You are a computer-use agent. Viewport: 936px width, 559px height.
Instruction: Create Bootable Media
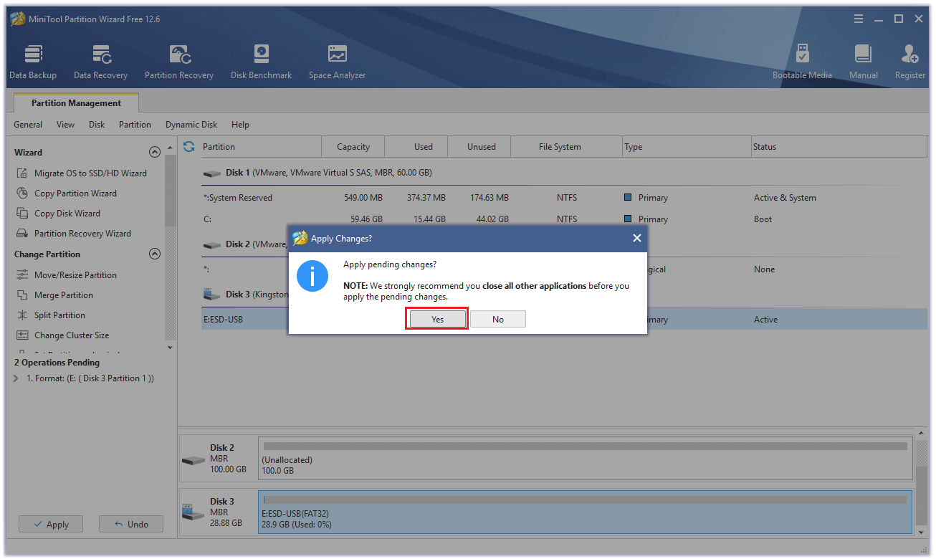point(802,62)
